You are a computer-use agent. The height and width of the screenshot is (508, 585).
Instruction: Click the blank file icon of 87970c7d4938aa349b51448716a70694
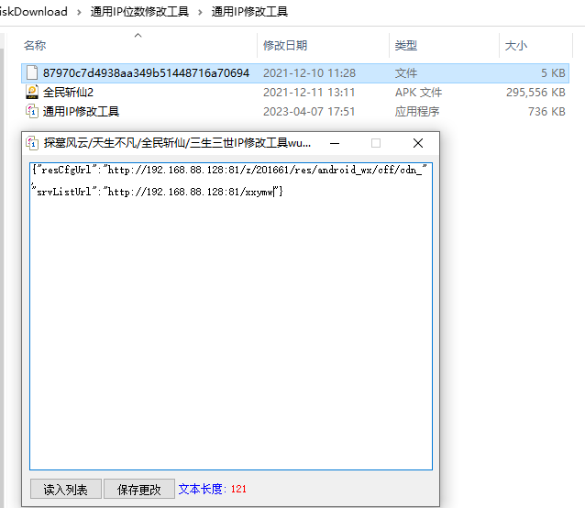32,72
